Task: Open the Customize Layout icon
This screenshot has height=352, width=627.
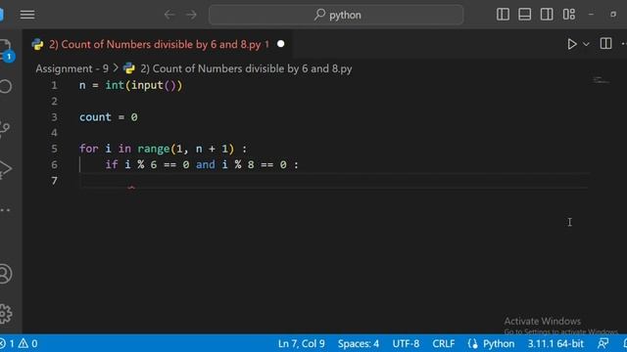Action: tap(568, 15)
